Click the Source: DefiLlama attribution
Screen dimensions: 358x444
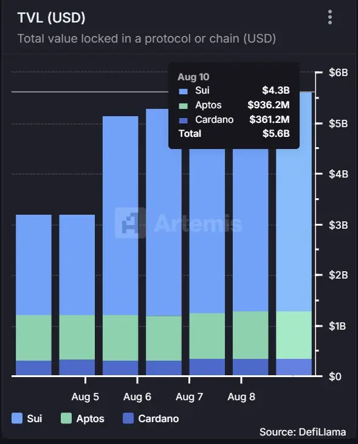click(x=303, y=432)
